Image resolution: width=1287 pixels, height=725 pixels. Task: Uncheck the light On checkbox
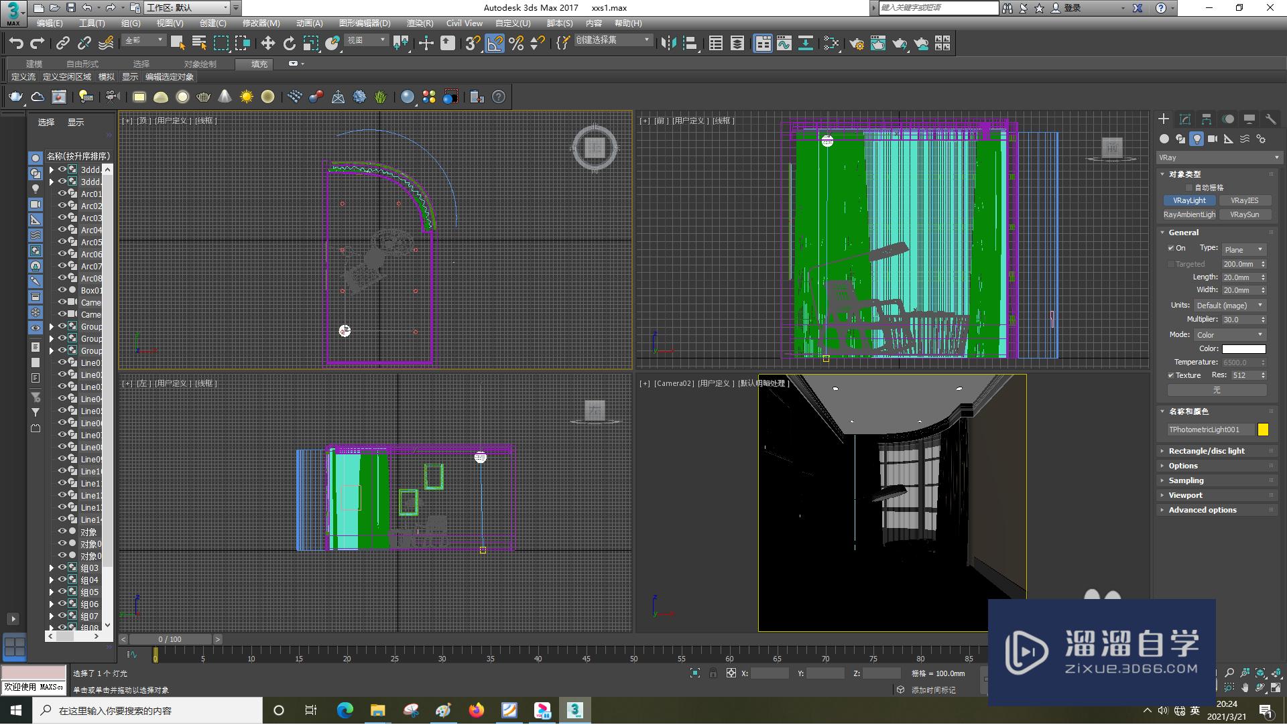1171,248
